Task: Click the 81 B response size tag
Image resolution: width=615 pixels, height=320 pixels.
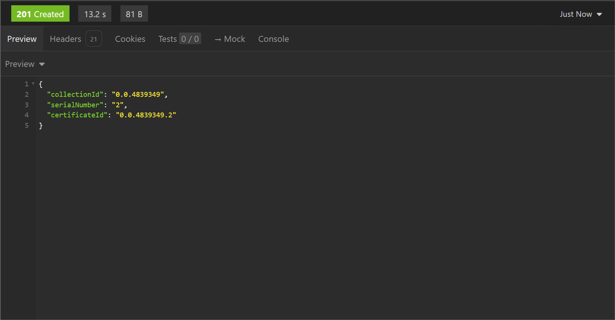Action: click(x=134, y=14)
